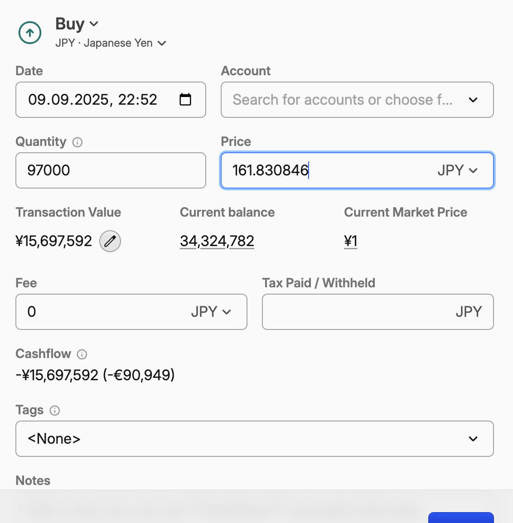Change the Price currency from JPY
Image resolution: width=513 pixels, height=523 pixels.
457,170
